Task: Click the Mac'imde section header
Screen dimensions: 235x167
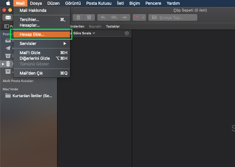Action: click(10, 89)
